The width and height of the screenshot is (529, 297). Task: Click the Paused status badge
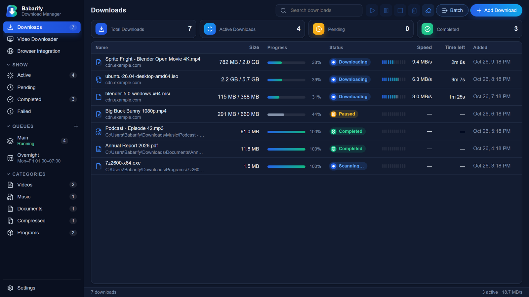(344, 114)
